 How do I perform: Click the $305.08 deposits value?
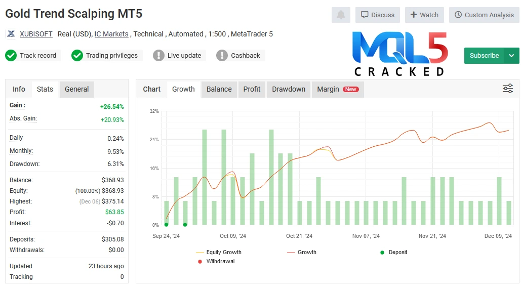[112, 239]
